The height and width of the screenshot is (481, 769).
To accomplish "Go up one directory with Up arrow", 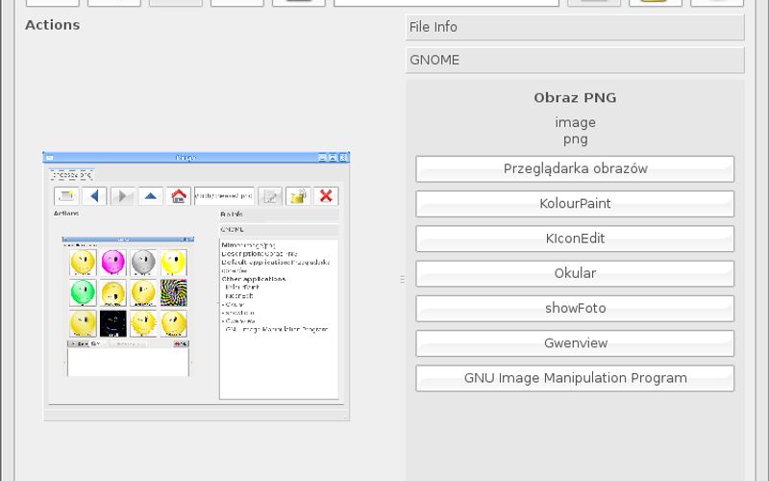I will coord(237,3).
